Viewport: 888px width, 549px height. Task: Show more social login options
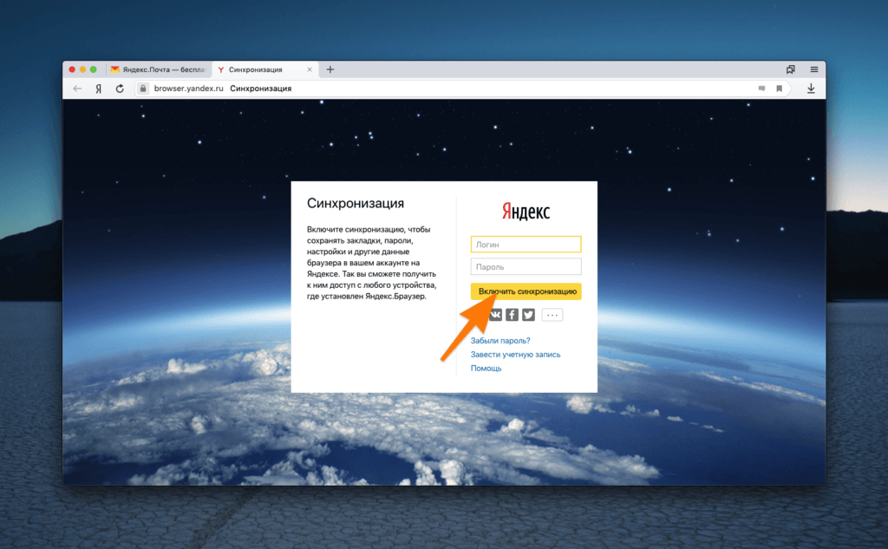tap(552, 315)
